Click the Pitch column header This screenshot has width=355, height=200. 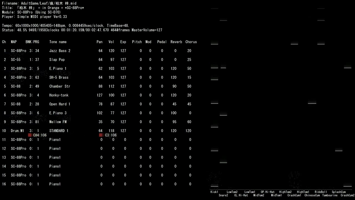[x=137, y=42]
